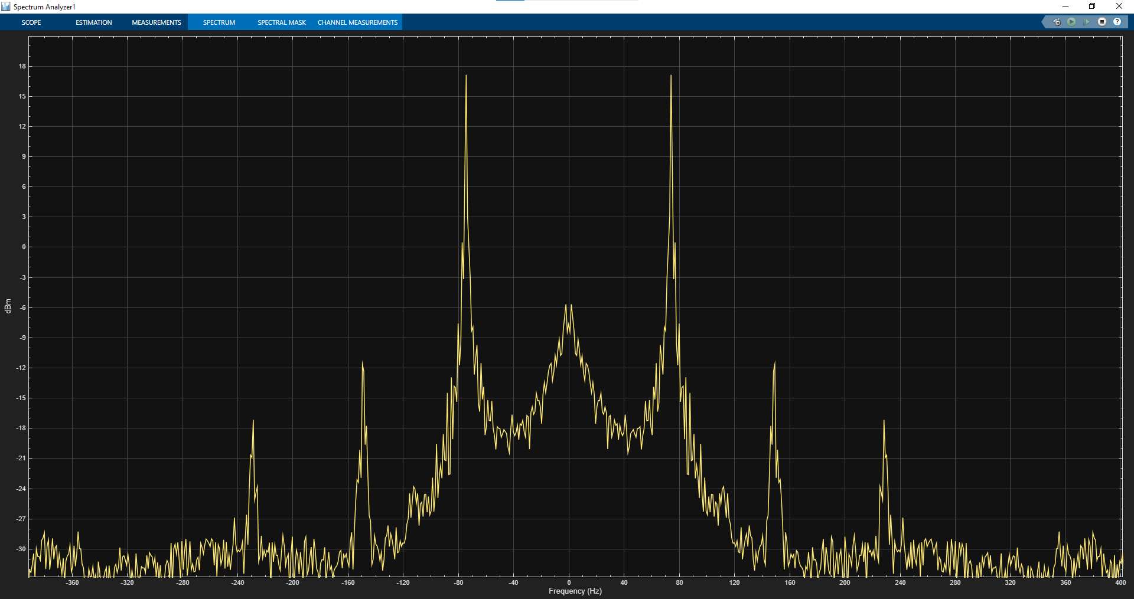The height and width of the screenshot is (599, 1134).
Task: Stop the simulation with the stop icon
Action: [x=1102, y=22]
